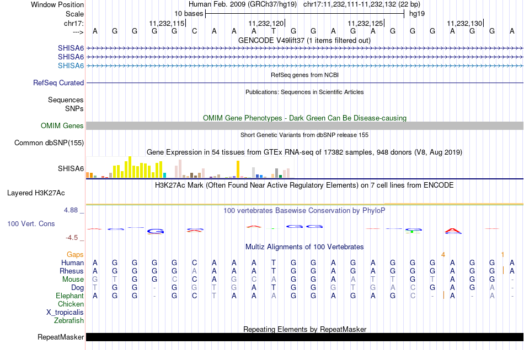
Task: Click the tallest yellow GTEx expression bar
Action: point(130,167)
